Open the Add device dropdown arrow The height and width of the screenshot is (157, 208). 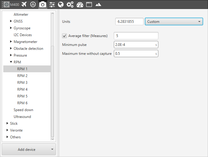point(52,149)
